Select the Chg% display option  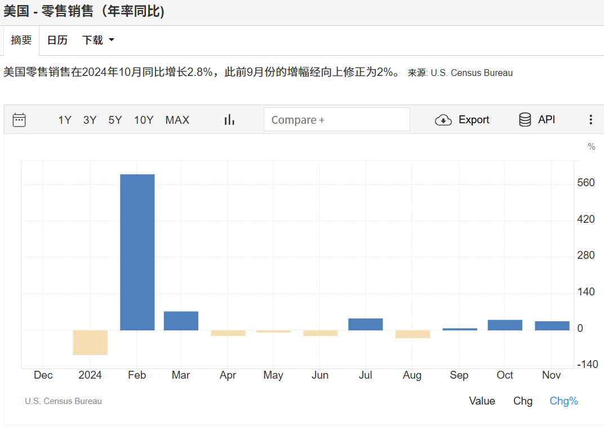[563, 401]
